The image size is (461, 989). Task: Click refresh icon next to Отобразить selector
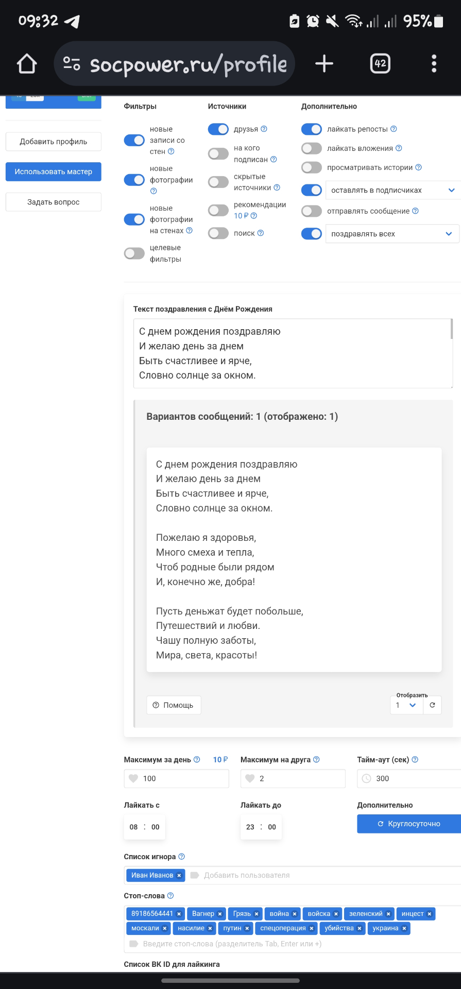tap(432, 705)
